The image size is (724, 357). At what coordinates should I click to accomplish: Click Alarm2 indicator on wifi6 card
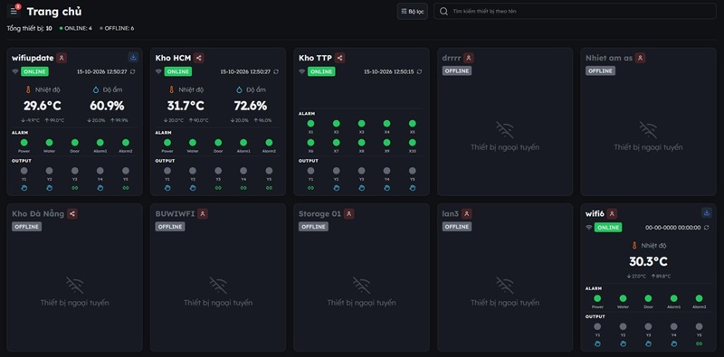[x=699, y=298]
